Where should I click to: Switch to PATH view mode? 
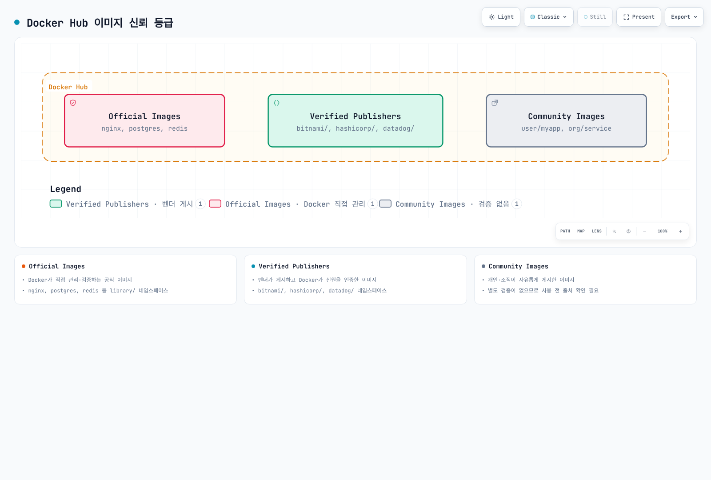coord(565,231)
